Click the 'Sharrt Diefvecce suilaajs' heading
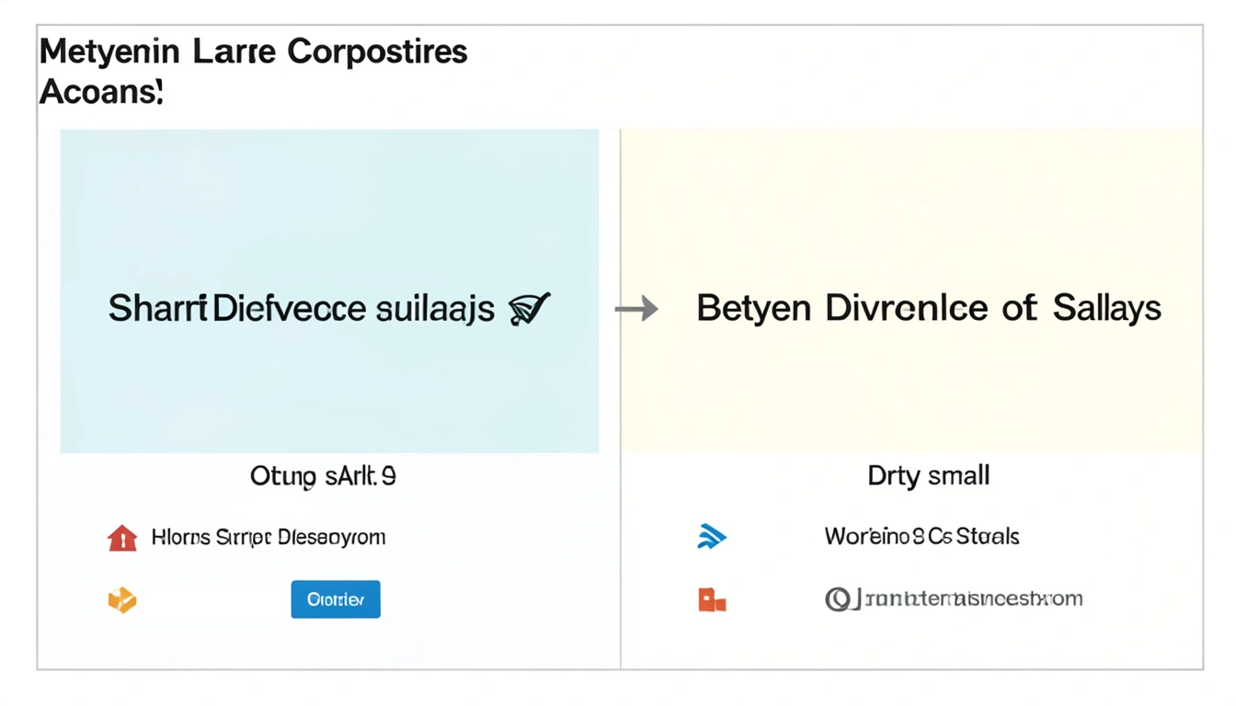Image resolution: width=1236 pixels, height=706 pixels. 302,309
